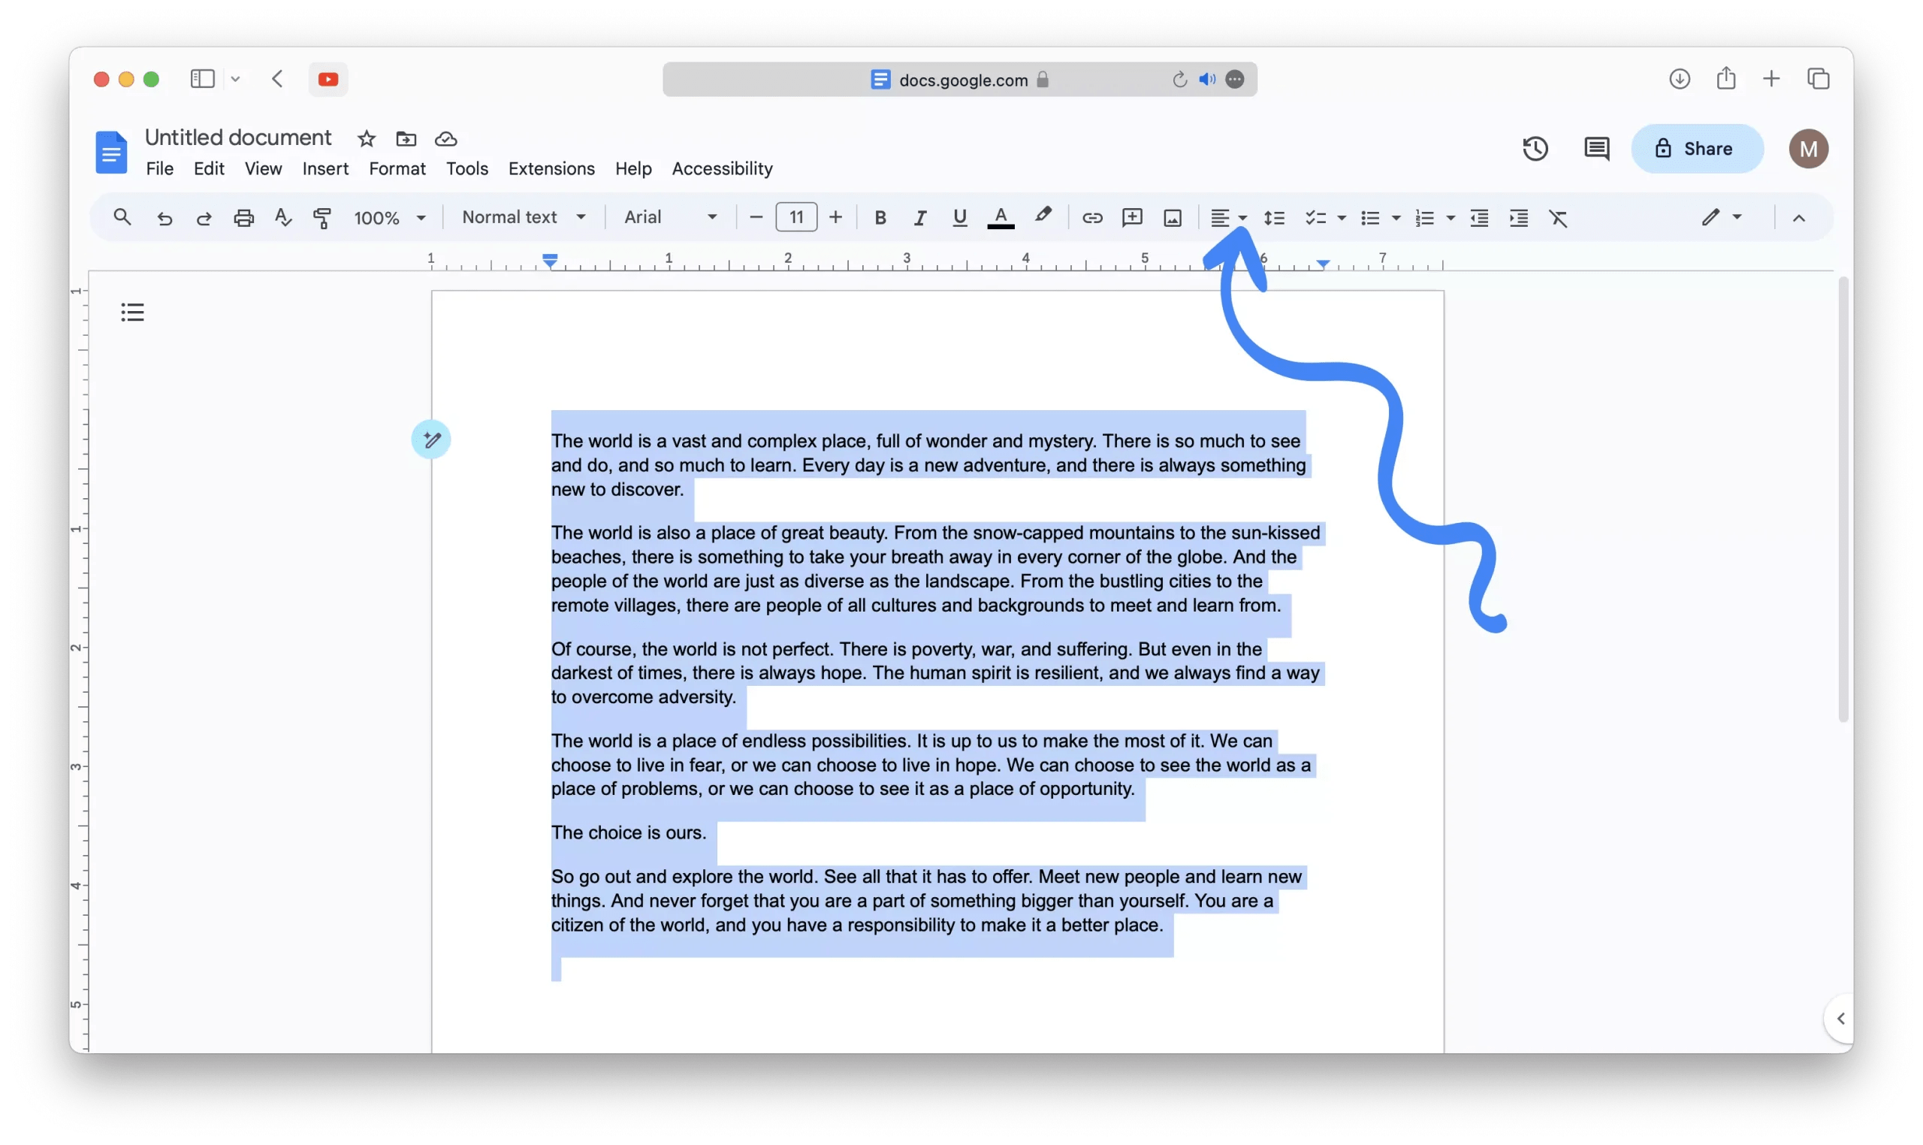
Task: Open the Arial font dropdown
Action: coord(669,218)
